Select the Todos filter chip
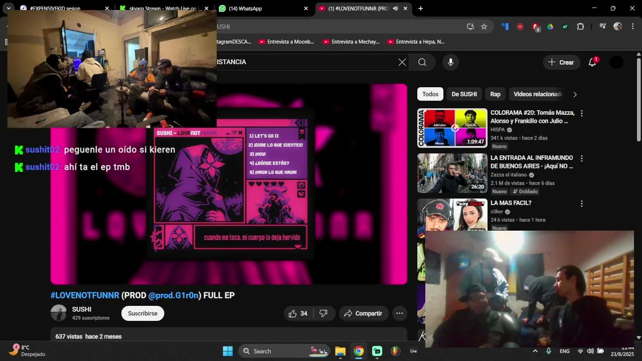This screenshot has height=361, width=642. point(430,94)
